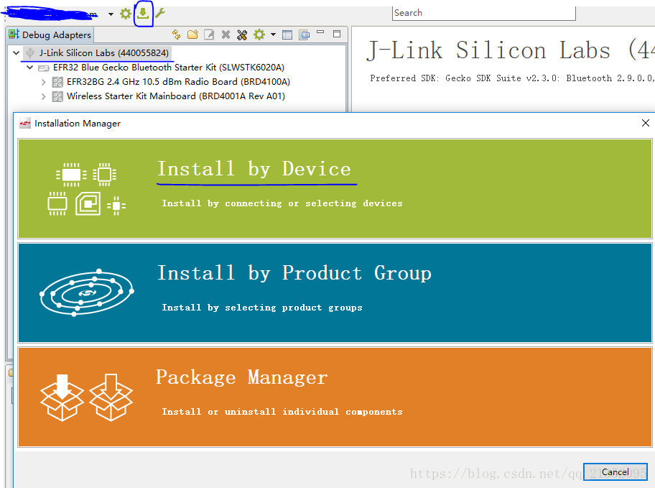
Task: Collapse the J-Link Silicon Labs tree node
Action: 17,53
